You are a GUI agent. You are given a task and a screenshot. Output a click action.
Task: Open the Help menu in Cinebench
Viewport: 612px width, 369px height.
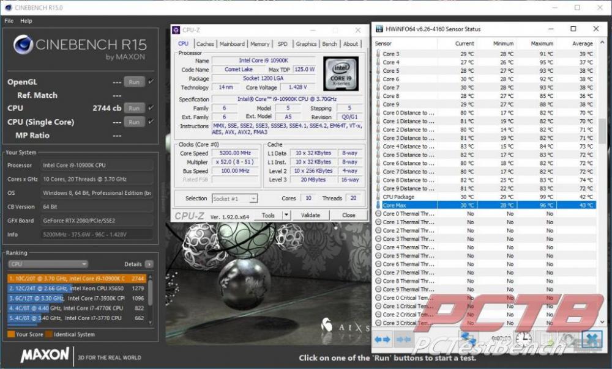(26, 21)
